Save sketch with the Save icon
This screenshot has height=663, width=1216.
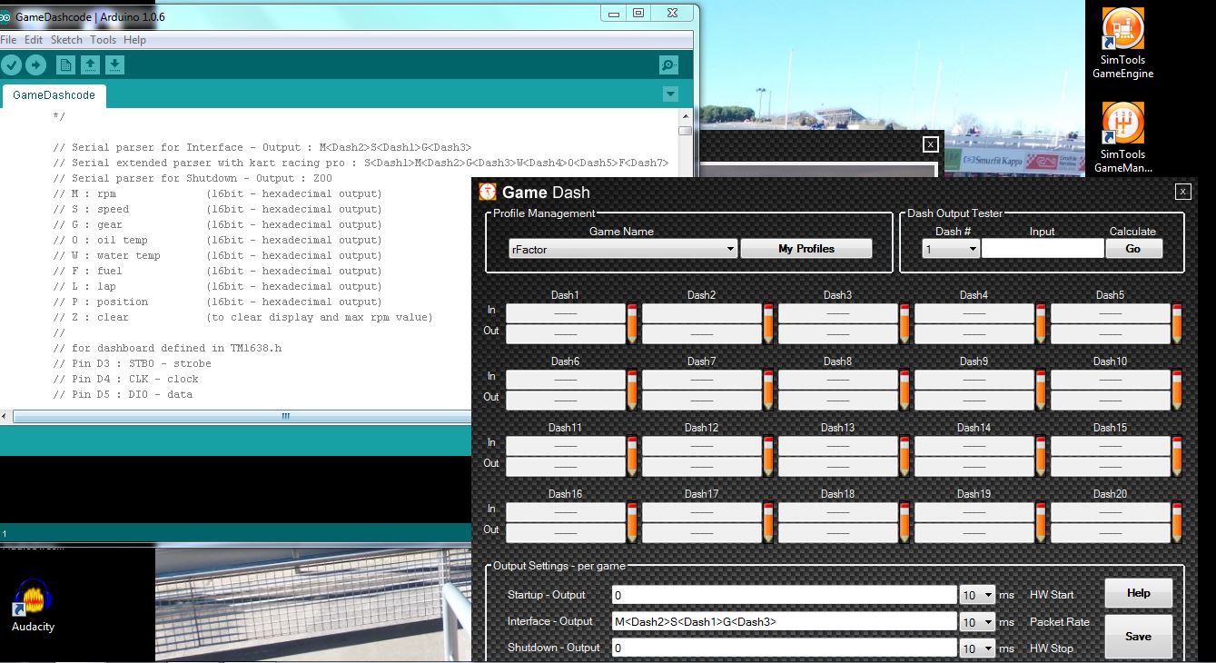click(x=114, y=64)
